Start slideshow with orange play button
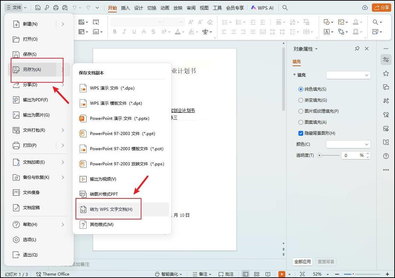 click(282, 274)
